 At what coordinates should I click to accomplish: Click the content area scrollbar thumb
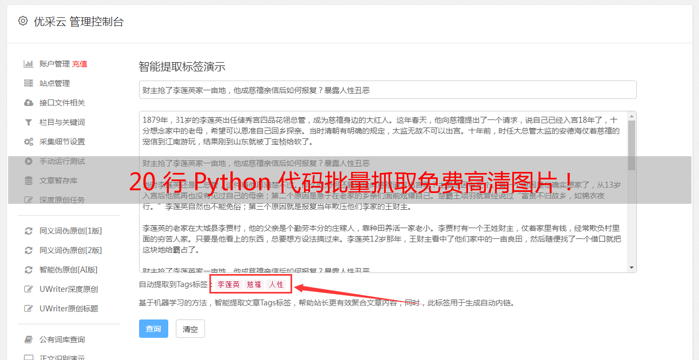tap(631, 145)
